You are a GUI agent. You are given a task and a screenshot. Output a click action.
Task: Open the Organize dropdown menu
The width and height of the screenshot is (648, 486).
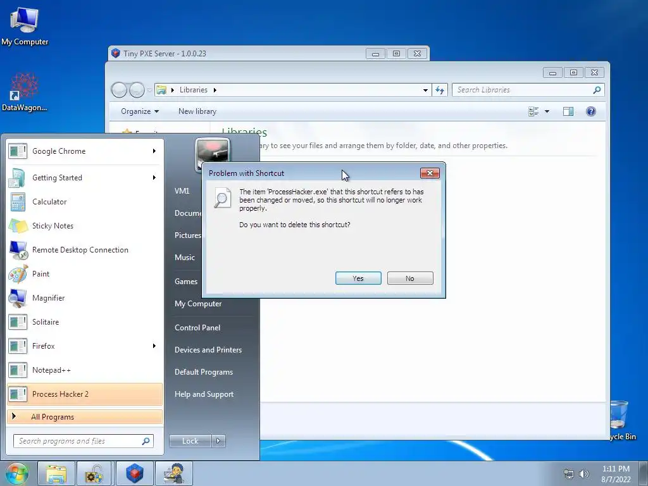(140, 111)
